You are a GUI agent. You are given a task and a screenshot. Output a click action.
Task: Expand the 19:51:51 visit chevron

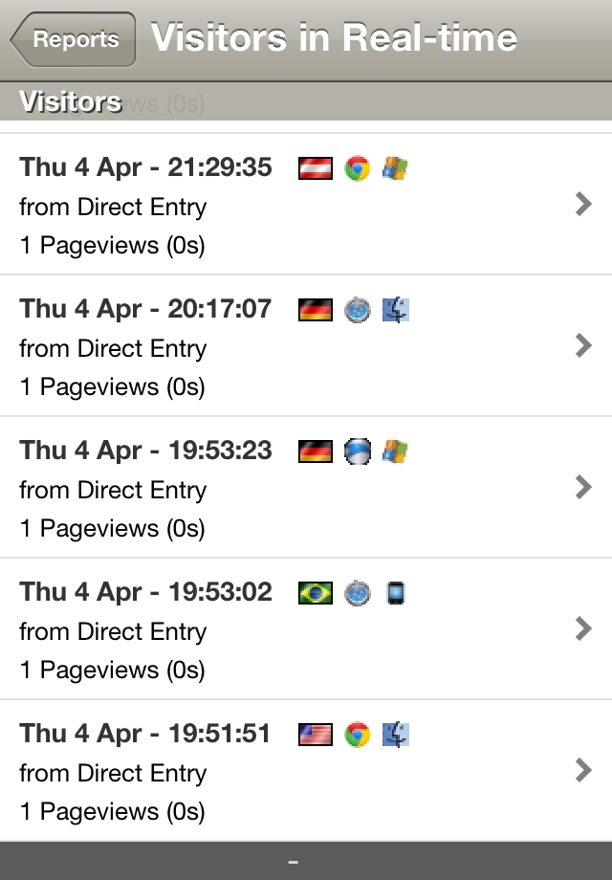click(x=583, y=771)
